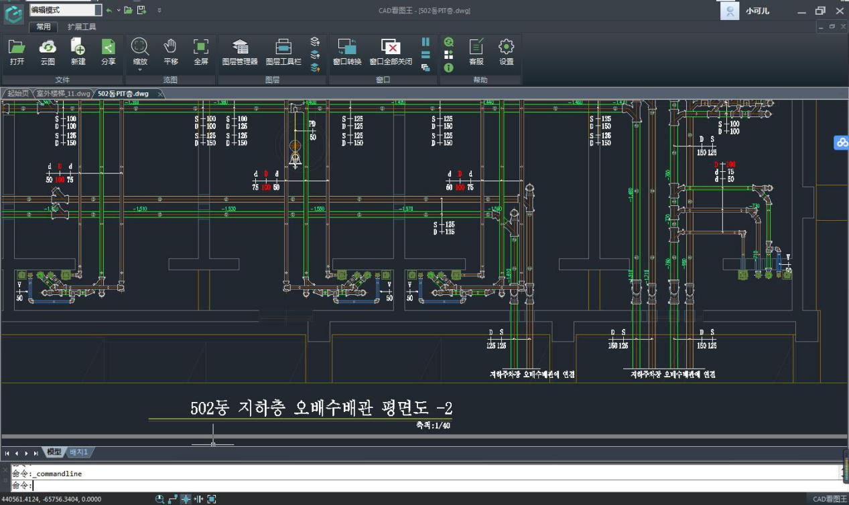This screenshot has height=505, width=849.
Task: Open the 图层管理器 layer manager
Action: click(x=240, y=52)
